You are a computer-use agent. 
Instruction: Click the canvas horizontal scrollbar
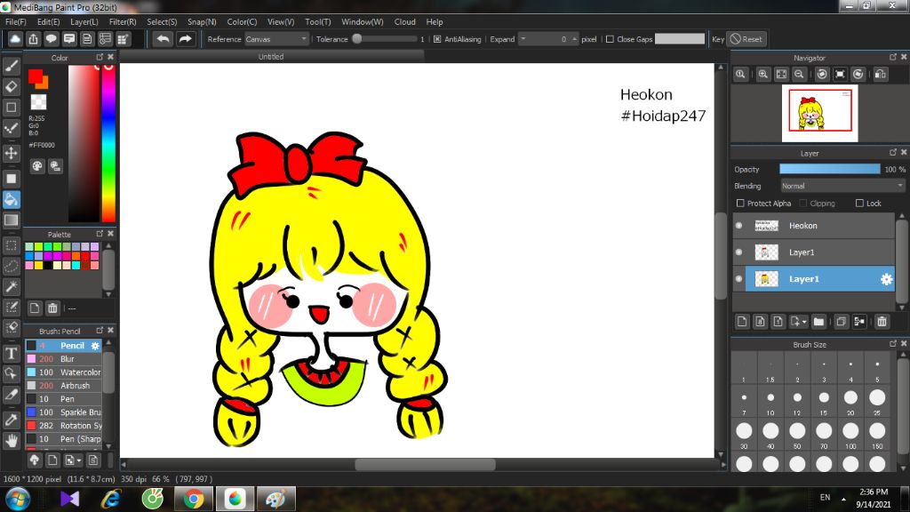[x=425, y=465]
